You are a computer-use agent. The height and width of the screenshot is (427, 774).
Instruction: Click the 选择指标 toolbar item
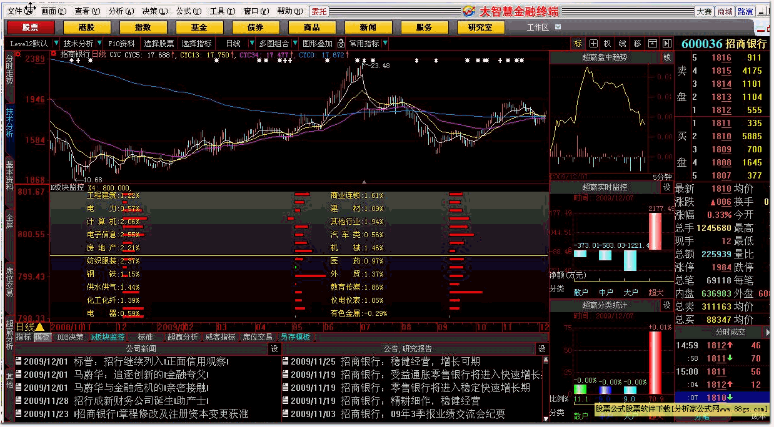coord(197,44)
